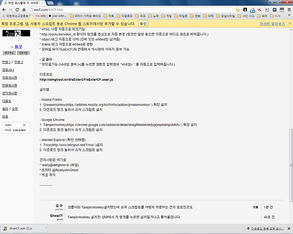Close the active browser tab

[x=43, y=3]
